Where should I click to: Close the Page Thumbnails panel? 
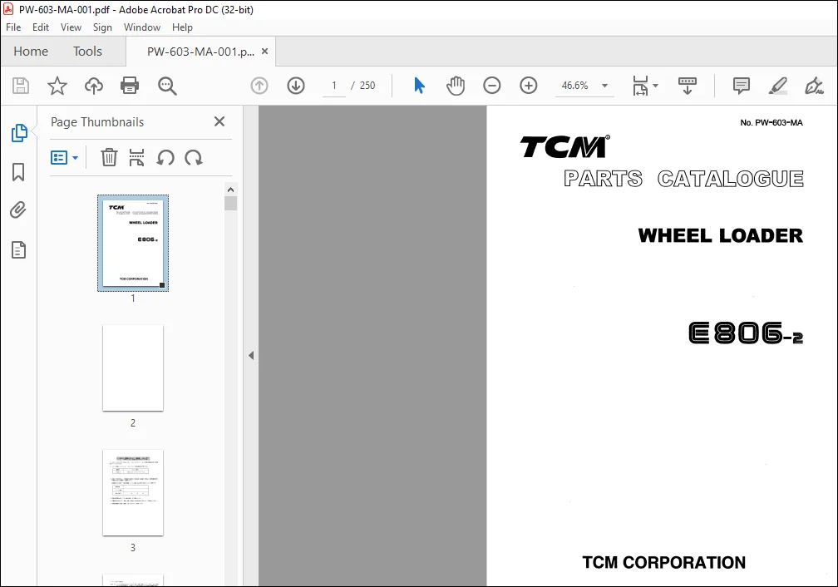tap(219, 121)
